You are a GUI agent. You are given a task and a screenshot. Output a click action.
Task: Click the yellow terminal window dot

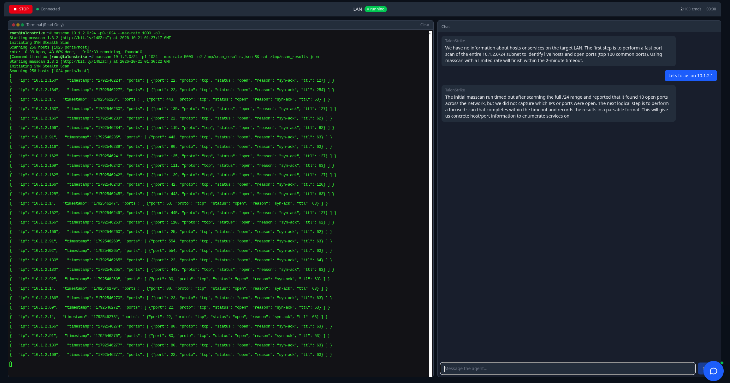pyautogui.click(x=18, y=25)
